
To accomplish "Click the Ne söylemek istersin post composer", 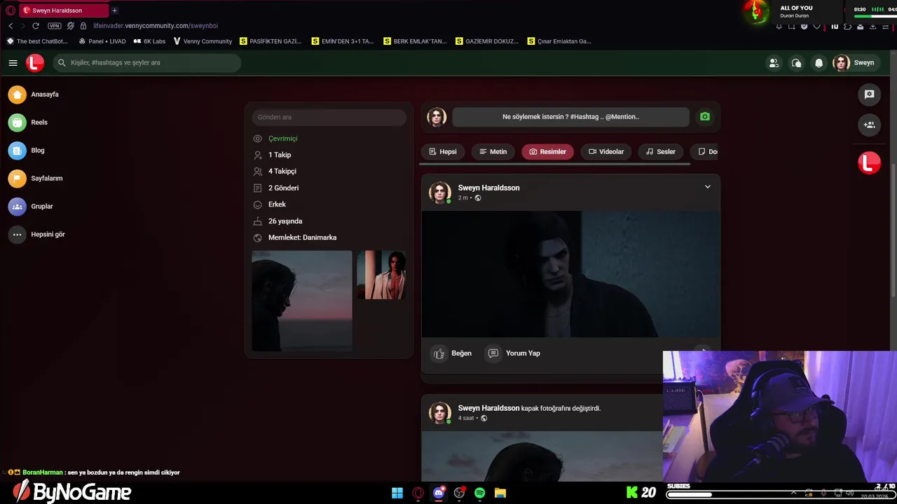I will [570, 117].
